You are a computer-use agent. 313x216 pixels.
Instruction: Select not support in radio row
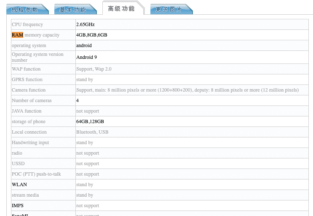(88, 153)
